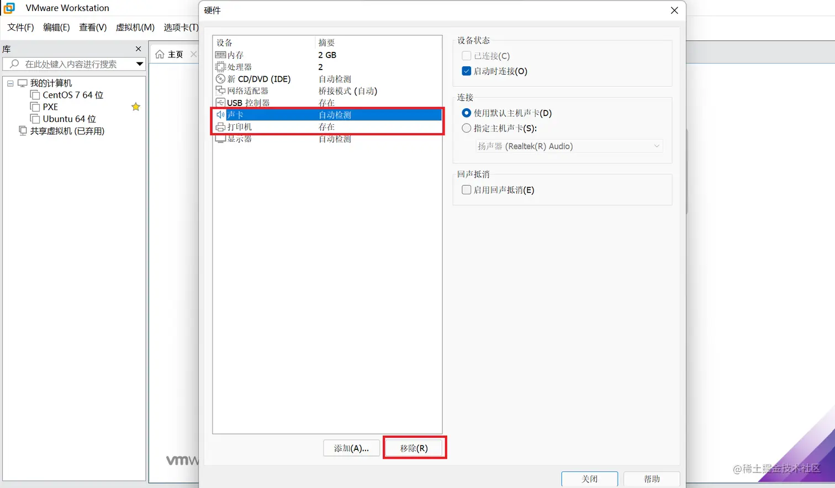Click the 关闭 button
The width and height of the screenshot is (835, 488).
pos(590,479)
